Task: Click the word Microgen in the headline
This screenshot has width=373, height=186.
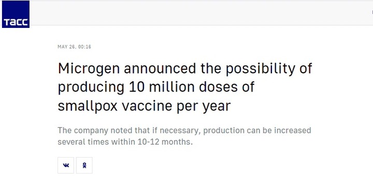Action: point(89,69)
